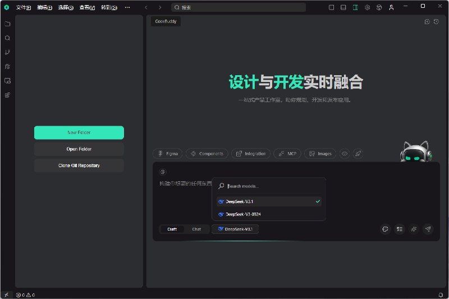449x299 pixels.
Task: Open chat history clock icon
Action: 436,21
